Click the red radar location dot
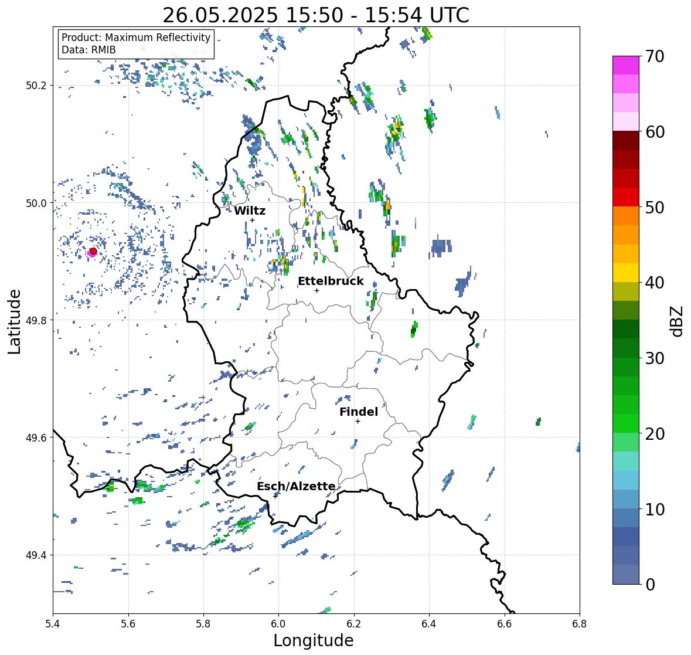691x655 pixels. pos(93,251)
